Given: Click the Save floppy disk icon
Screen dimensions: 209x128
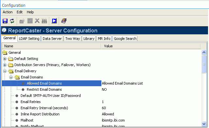Looking at the screenshot, I should [x=5, y=21].
